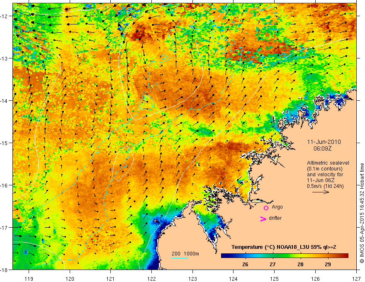The width and height of the screenshot is (365, 282).
Task: Click latitude axis label -16
Action: (4, 185)
